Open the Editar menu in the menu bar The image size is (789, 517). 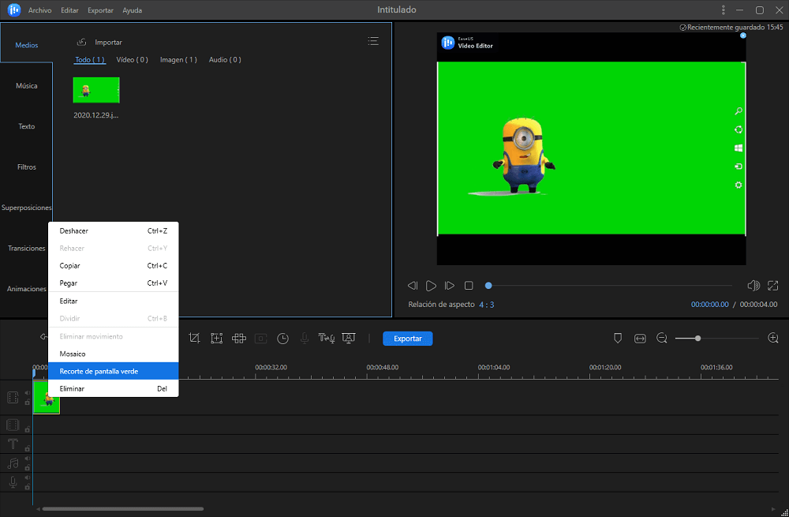pos(69,10)
